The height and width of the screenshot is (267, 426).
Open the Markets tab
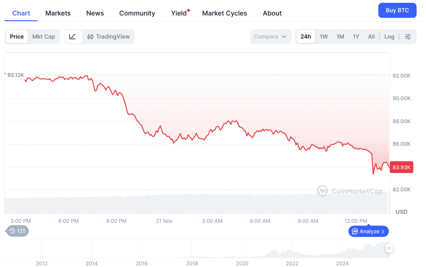tap(58, 13)
